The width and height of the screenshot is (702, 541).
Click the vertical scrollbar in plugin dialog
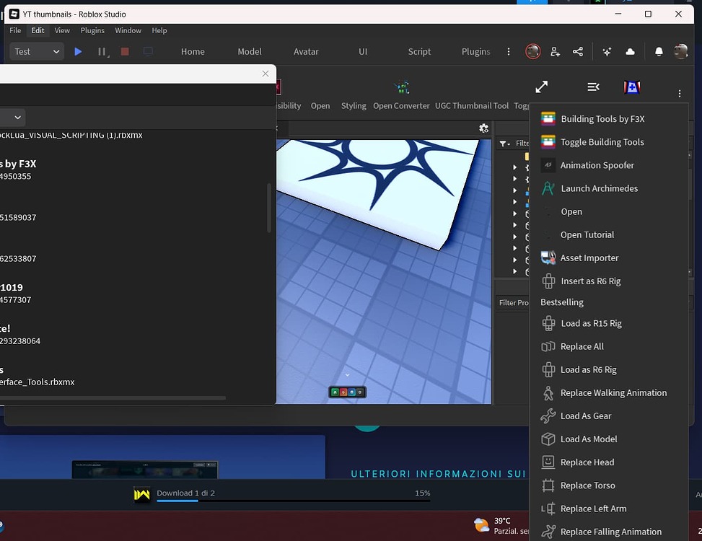tap(268, 207)
